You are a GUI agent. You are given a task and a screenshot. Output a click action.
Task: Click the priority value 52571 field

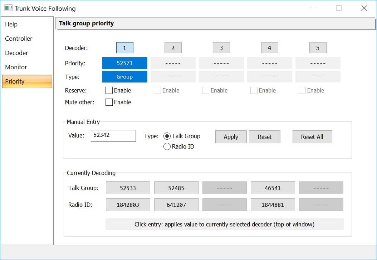[x=124, y=63]
